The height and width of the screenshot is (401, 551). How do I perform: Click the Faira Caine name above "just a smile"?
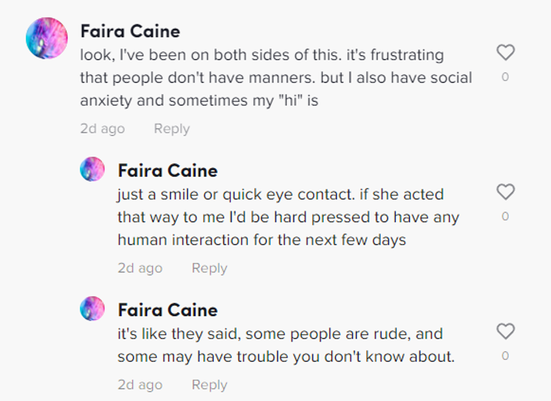(168, 170)
